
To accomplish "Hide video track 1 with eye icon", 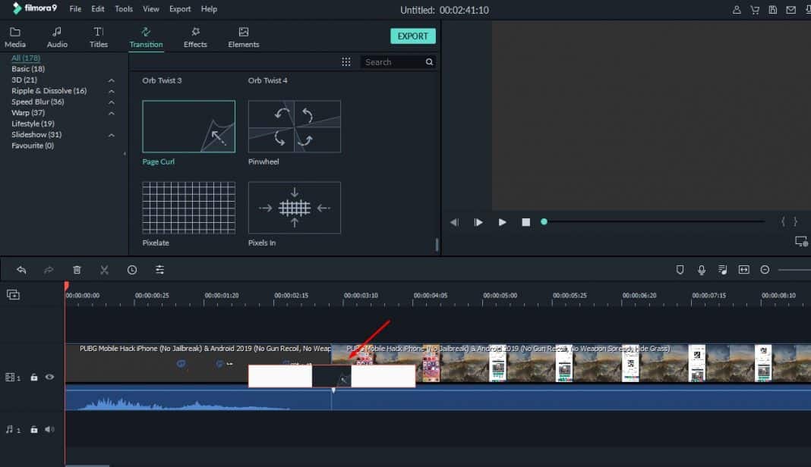I will (49, 377).
